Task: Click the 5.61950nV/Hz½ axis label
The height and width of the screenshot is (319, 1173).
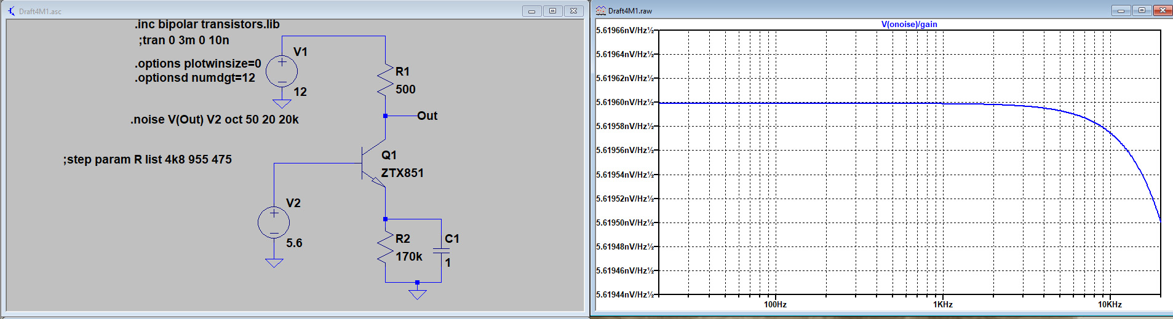Action: (x=625, y=223)
